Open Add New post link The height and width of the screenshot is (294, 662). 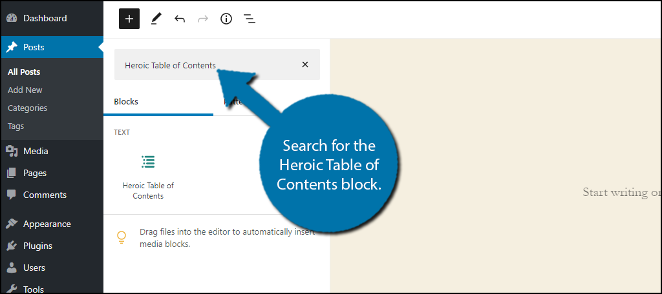[x=25, y=90]
